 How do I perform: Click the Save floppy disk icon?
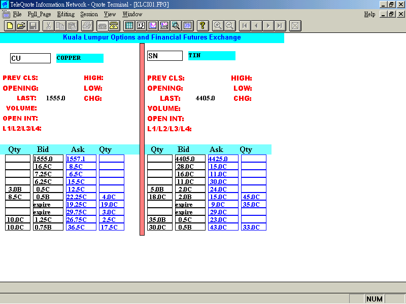click(33, 26)
